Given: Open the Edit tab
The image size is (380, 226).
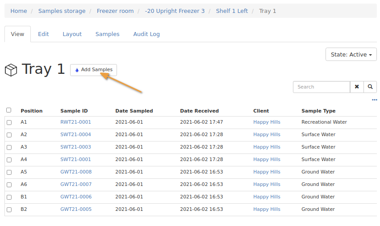Looking at the screenshot, I should (x=43, y=34).
